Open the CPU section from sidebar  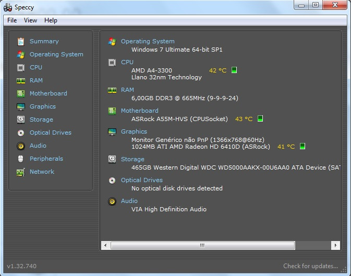(x=36, y=67)
